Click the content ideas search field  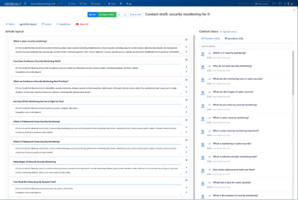click(246, 46)
